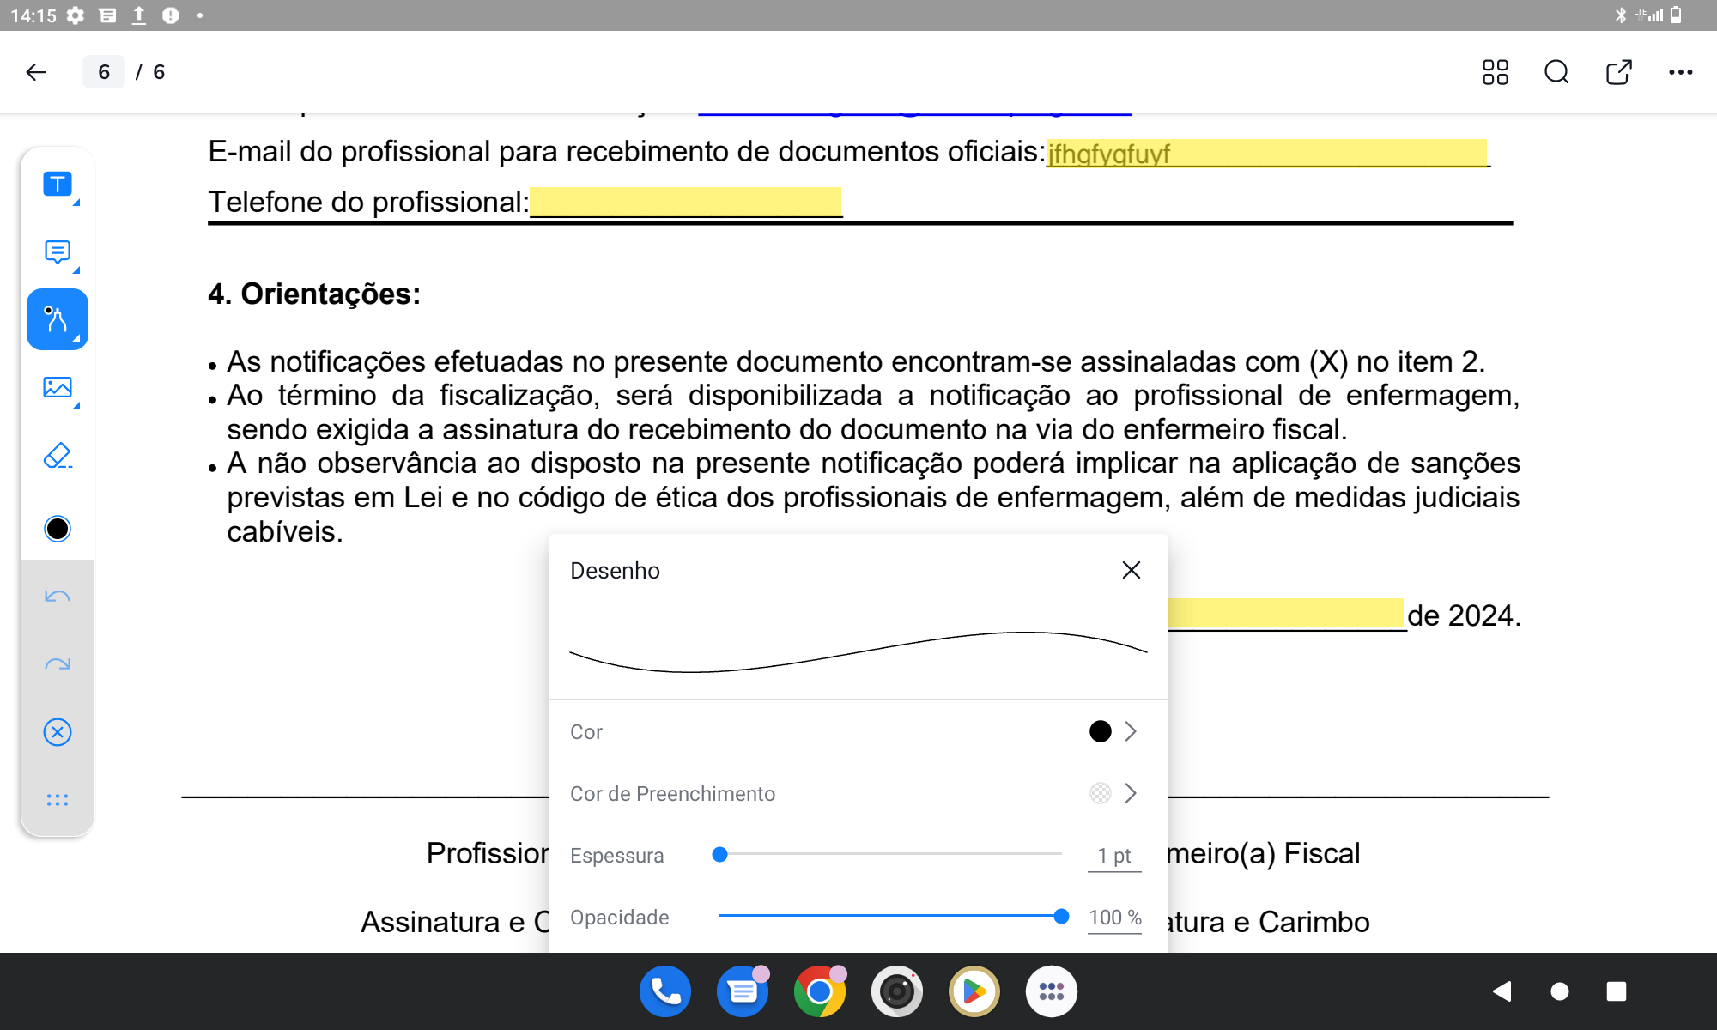Select the Eraser tool
1717x1030 pixels.
pyautogui.click(x=58, y=456)
